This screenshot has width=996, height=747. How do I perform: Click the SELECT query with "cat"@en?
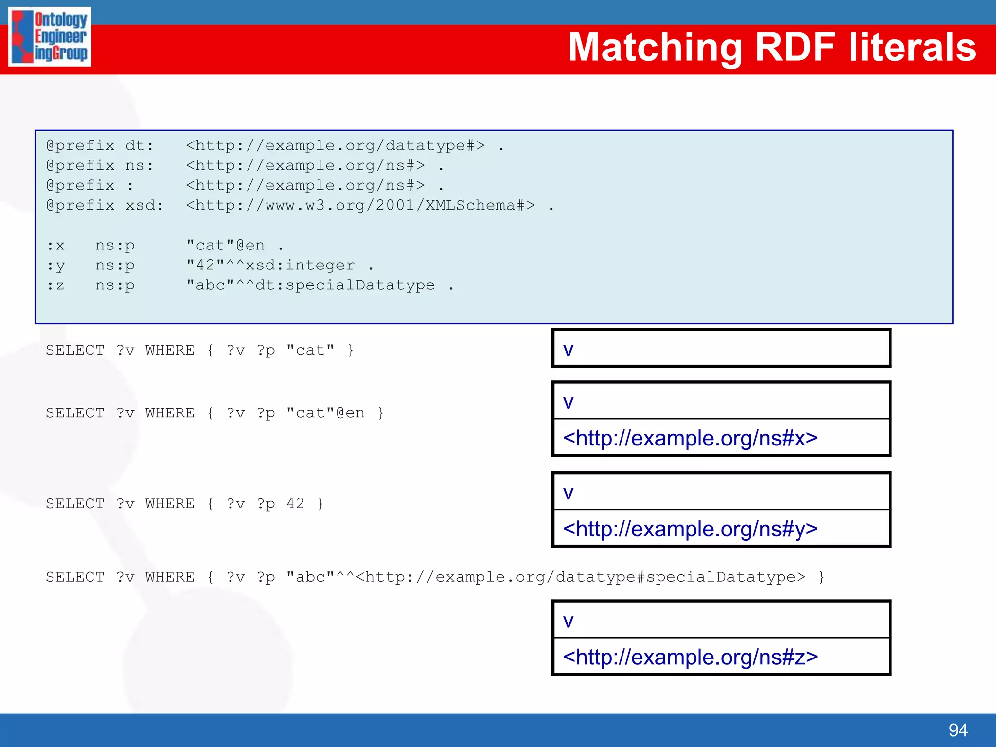214,413
